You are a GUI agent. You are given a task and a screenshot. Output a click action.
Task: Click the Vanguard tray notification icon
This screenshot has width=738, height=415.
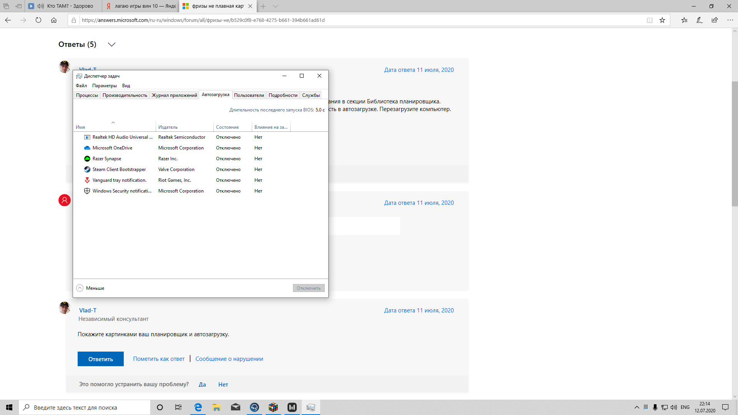tap(87, 180)
